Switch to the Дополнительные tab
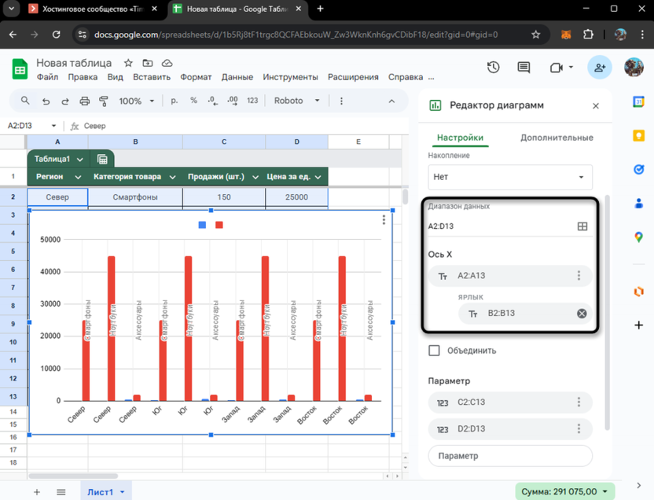 (x=557, y=138)
